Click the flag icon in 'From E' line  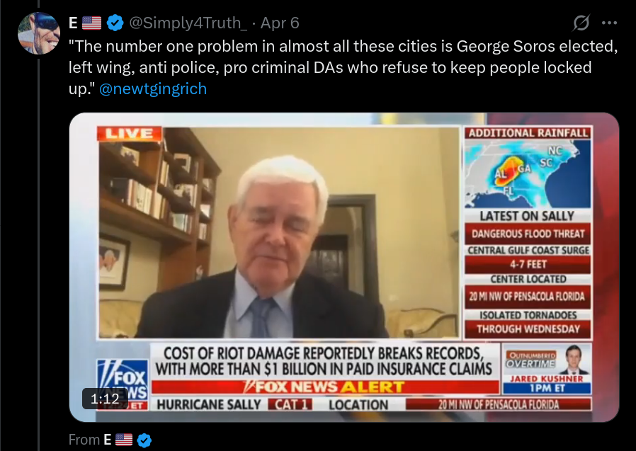[x=124, y=440]
